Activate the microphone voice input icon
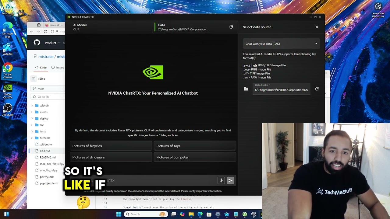Screen dimensions: 390x219 pyautogui.click(x=221, y=180)
